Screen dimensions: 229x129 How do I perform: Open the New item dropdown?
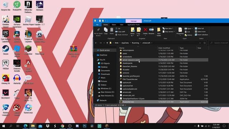coord(168,28)
